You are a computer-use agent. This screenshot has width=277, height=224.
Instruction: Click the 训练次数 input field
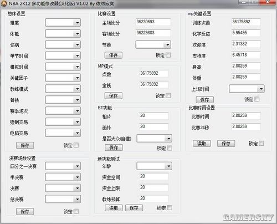246,22
